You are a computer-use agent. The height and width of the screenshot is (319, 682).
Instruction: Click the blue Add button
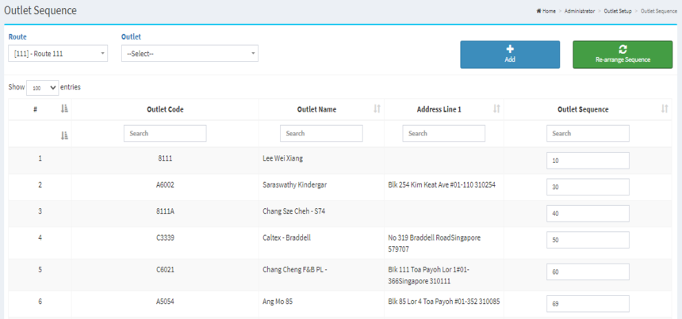[x=510, y=54]
